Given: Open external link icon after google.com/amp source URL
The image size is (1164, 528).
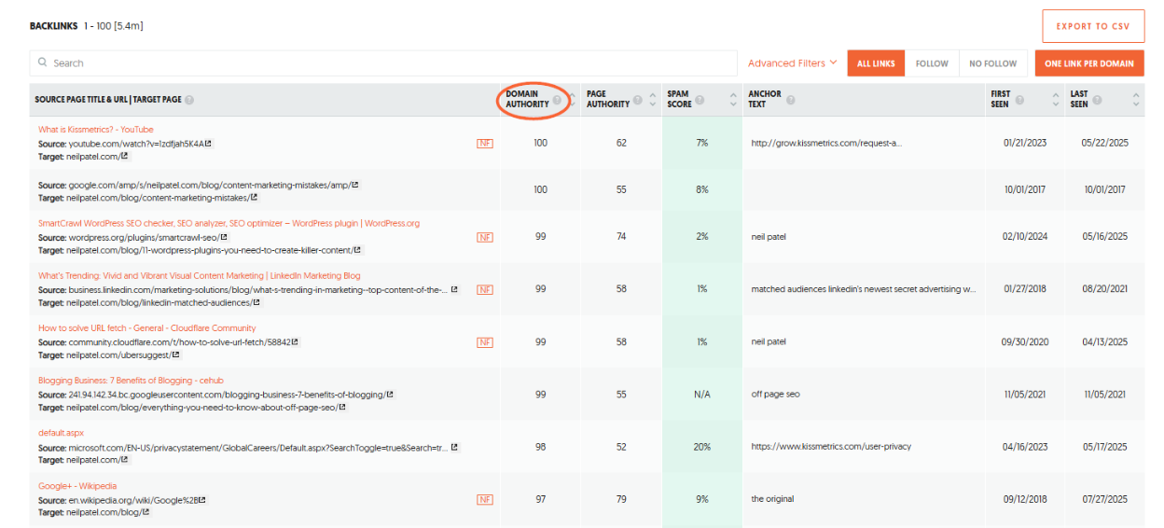Looking at the screenshot, I should point(355,185).
